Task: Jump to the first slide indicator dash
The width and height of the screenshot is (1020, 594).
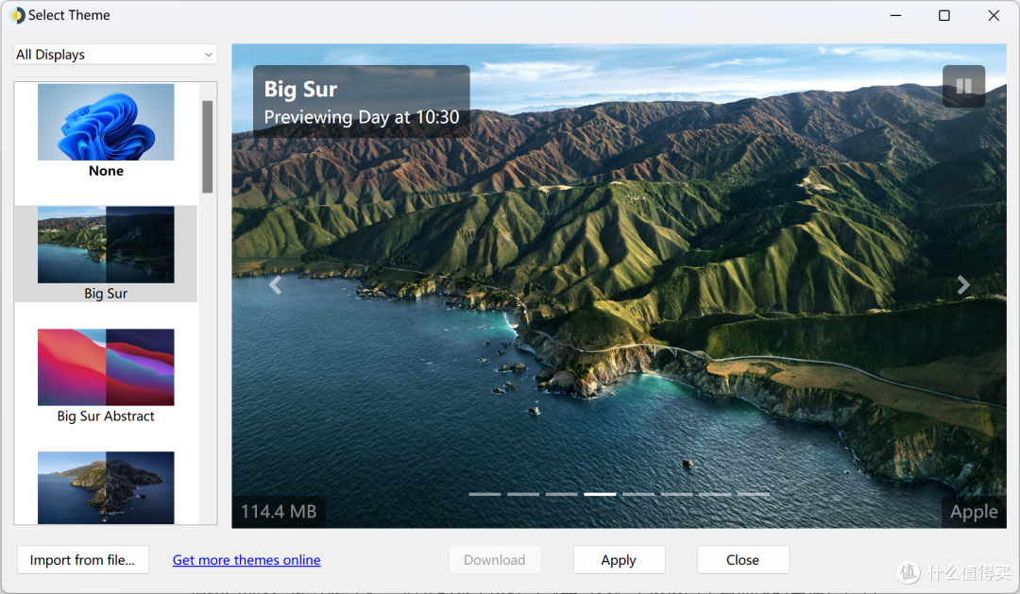Action: (x=484, y=495)
